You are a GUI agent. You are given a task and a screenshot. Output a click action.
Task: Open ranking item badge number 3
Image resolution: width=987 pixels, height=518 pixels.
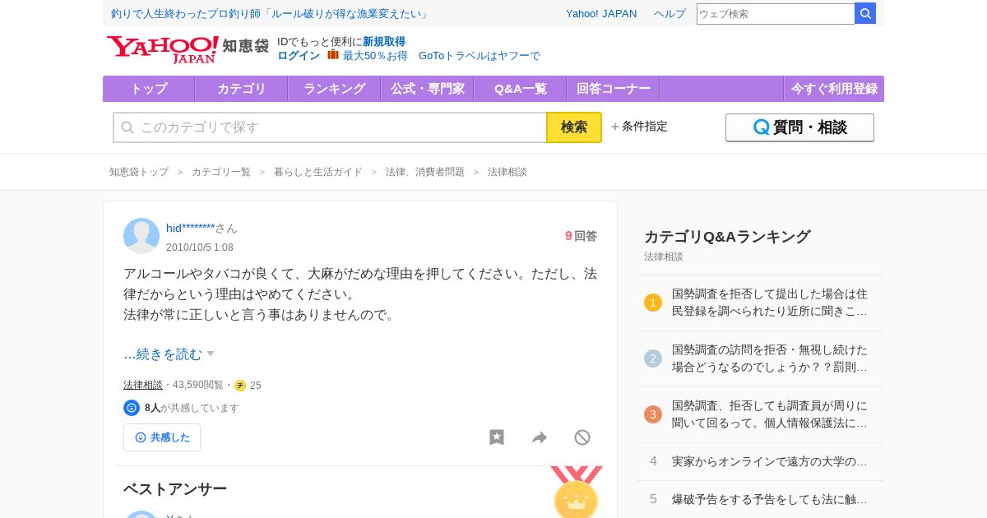click(653, 414)
